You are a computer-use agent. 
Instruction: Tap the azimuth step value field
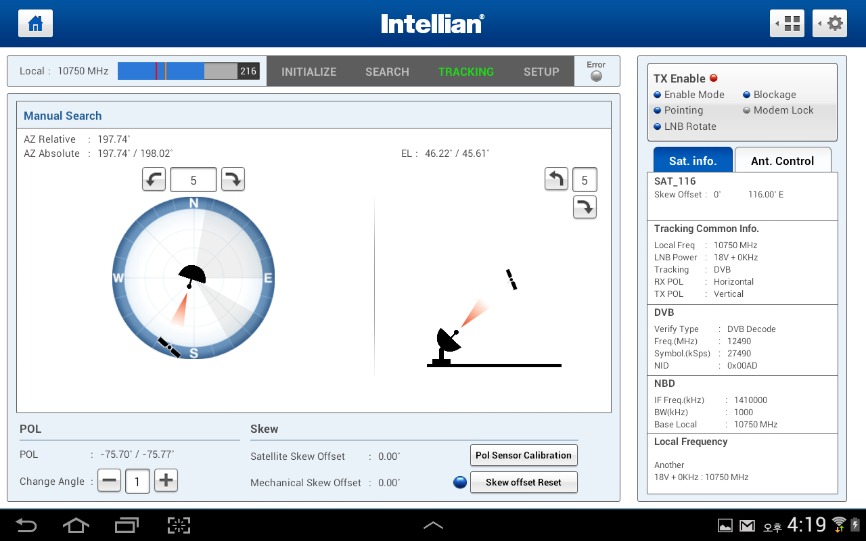tap(193, 180)
